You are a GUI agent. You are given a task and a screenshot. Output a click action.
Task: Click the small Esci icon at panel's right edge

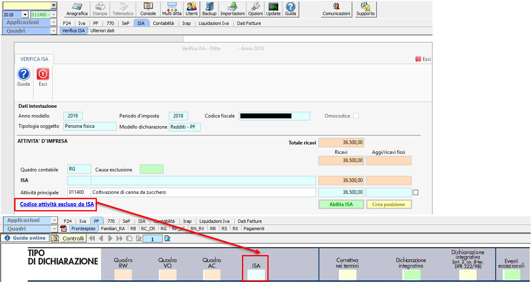tap(423, 59)
